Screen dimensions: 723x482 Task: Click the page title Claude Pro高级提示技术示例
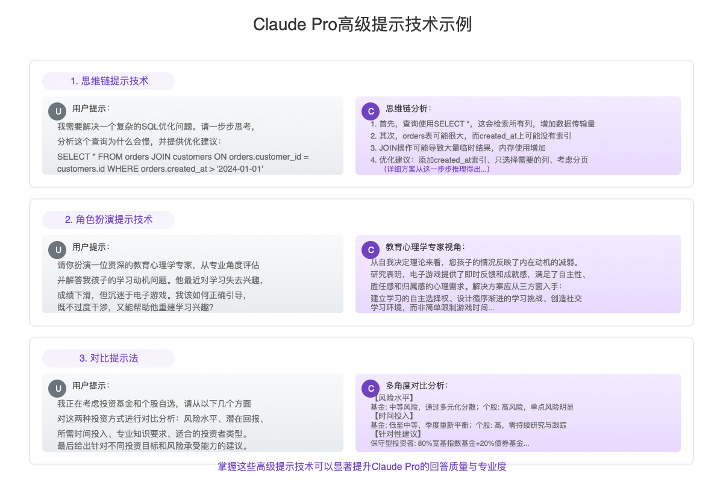(361, 24)
